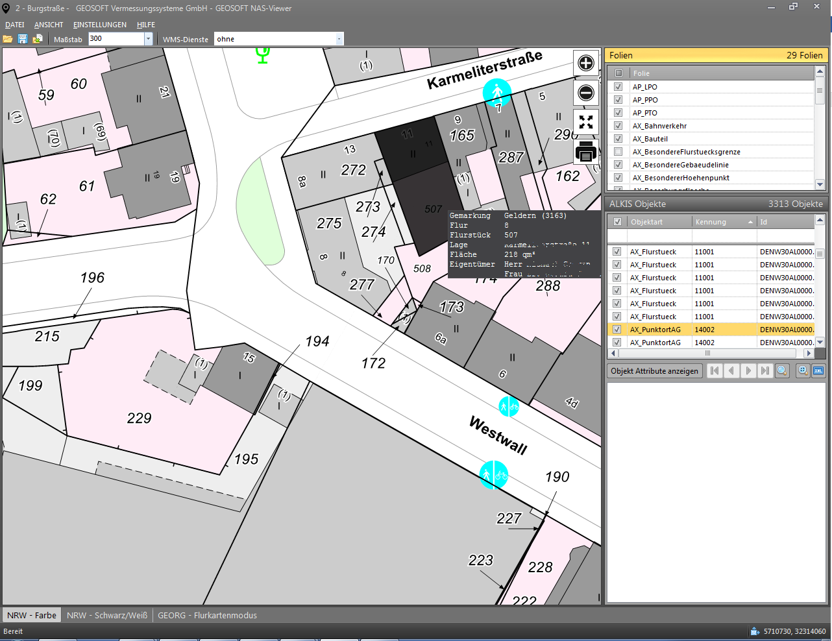Click the ALKIS horizontal scrollbar thumb

coord(707,354)
